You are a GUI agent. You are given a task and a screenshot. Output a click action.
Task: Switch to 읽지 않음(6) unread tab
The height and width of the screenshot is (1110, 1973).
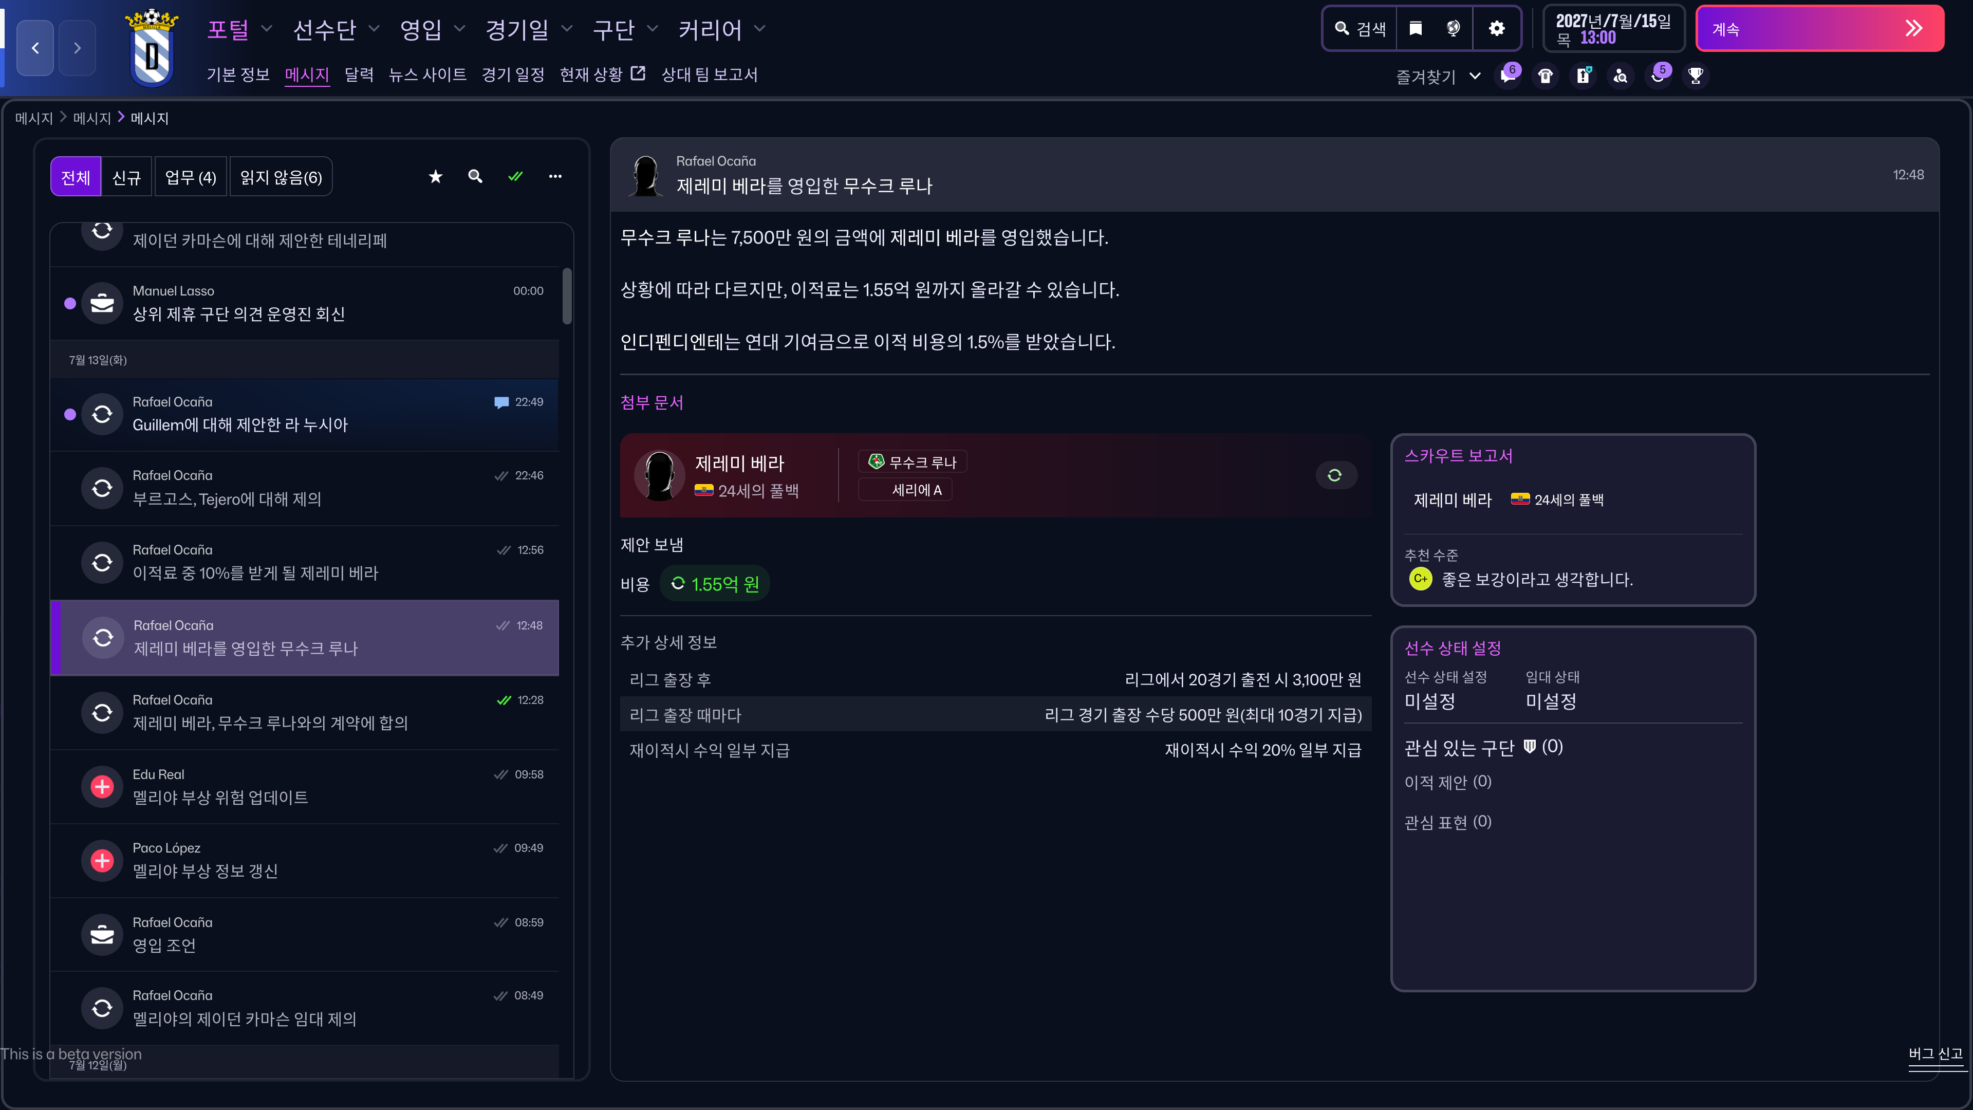point(281,178)
